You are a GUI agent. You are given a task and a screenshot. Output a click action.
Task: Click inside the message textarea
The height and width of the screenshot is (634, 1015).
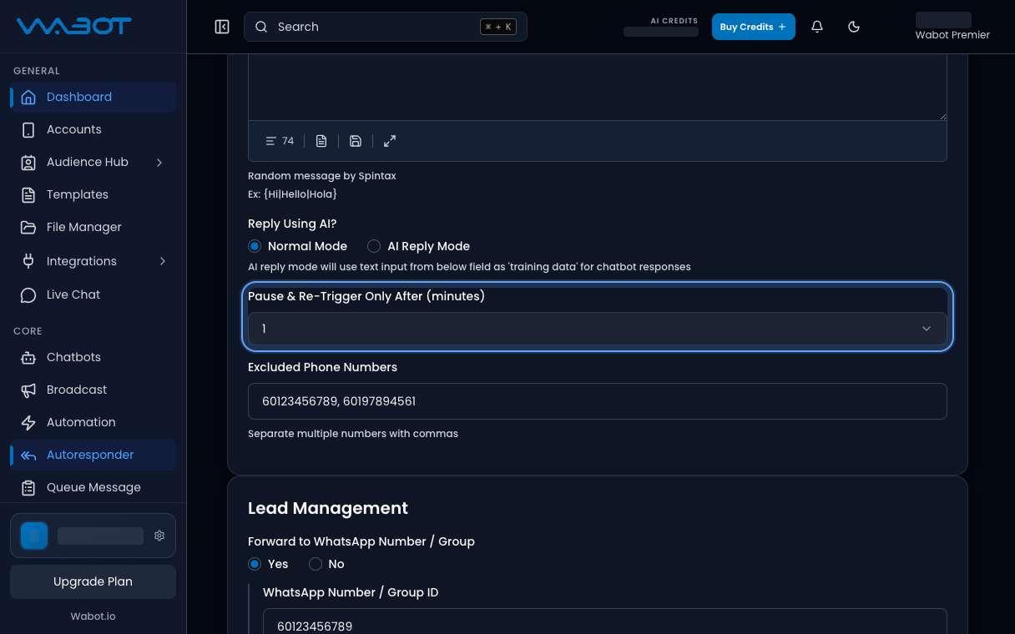click(x=598, y=88)
